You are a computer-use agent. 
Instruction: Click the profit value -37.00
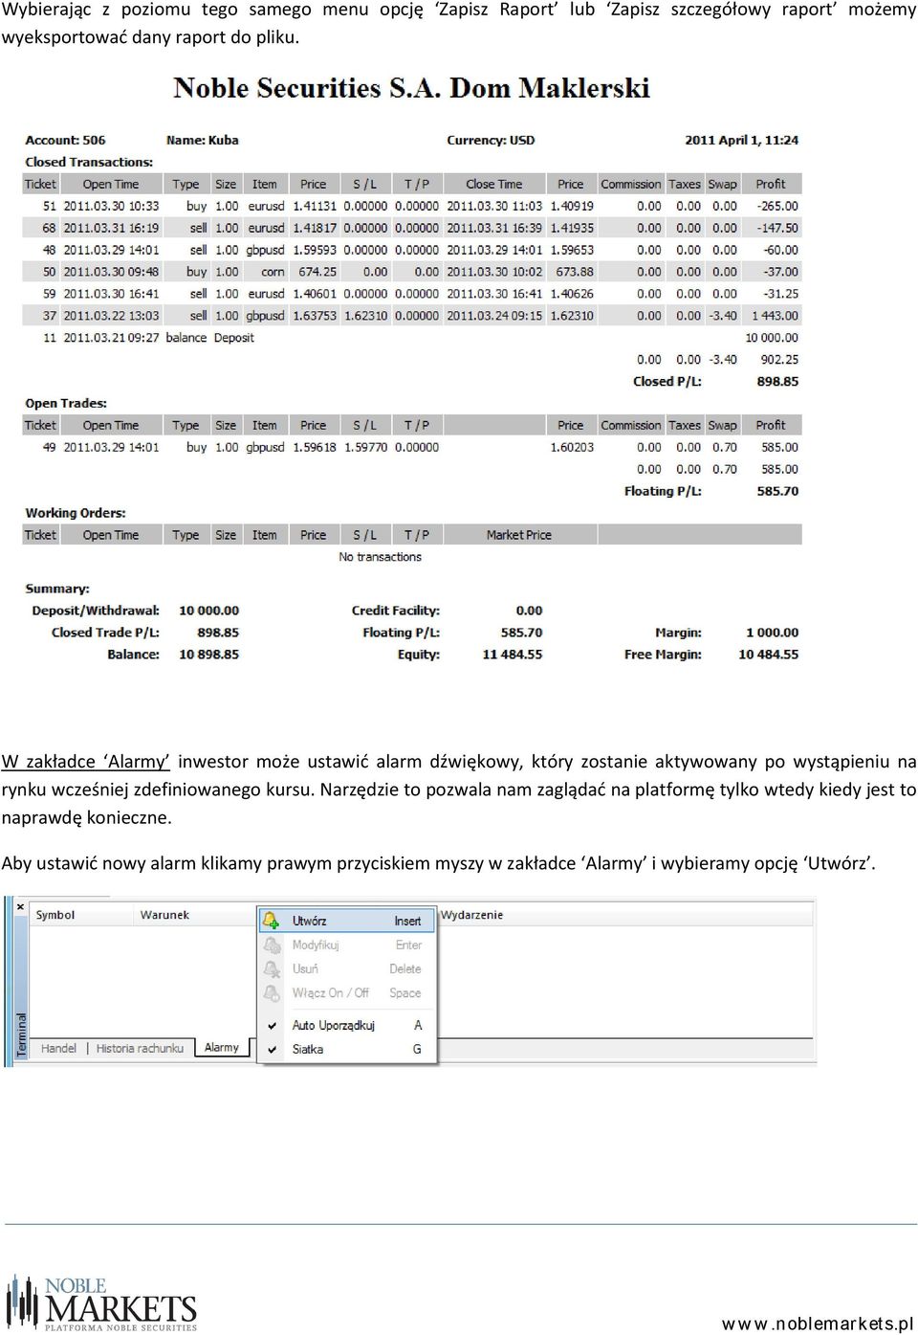[781, 272]
